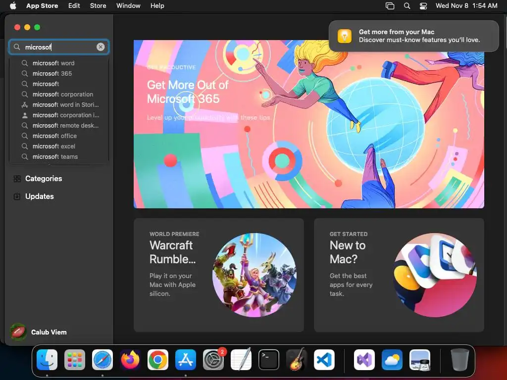The image size is (507, 380).
Task: Open the Preview app in the Dock
Action: coord(420,360)
